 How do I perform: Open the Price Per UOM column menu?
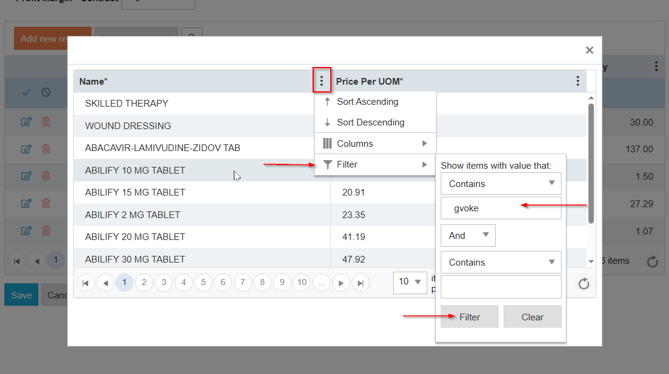click(x=577, y=81)
